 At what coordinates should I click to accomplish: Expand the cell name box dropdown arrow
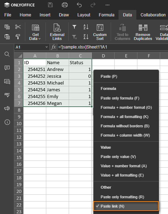point(47,47)
